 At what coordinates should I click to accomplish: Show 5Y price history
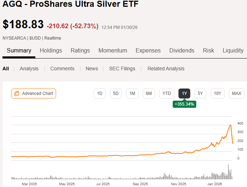[200, 93]
